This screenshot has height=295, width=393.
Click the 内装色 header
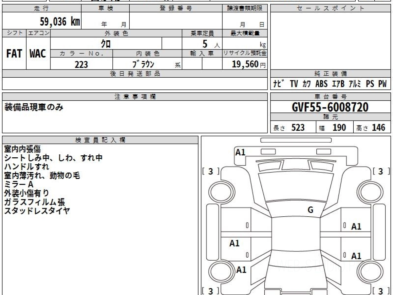148,53
